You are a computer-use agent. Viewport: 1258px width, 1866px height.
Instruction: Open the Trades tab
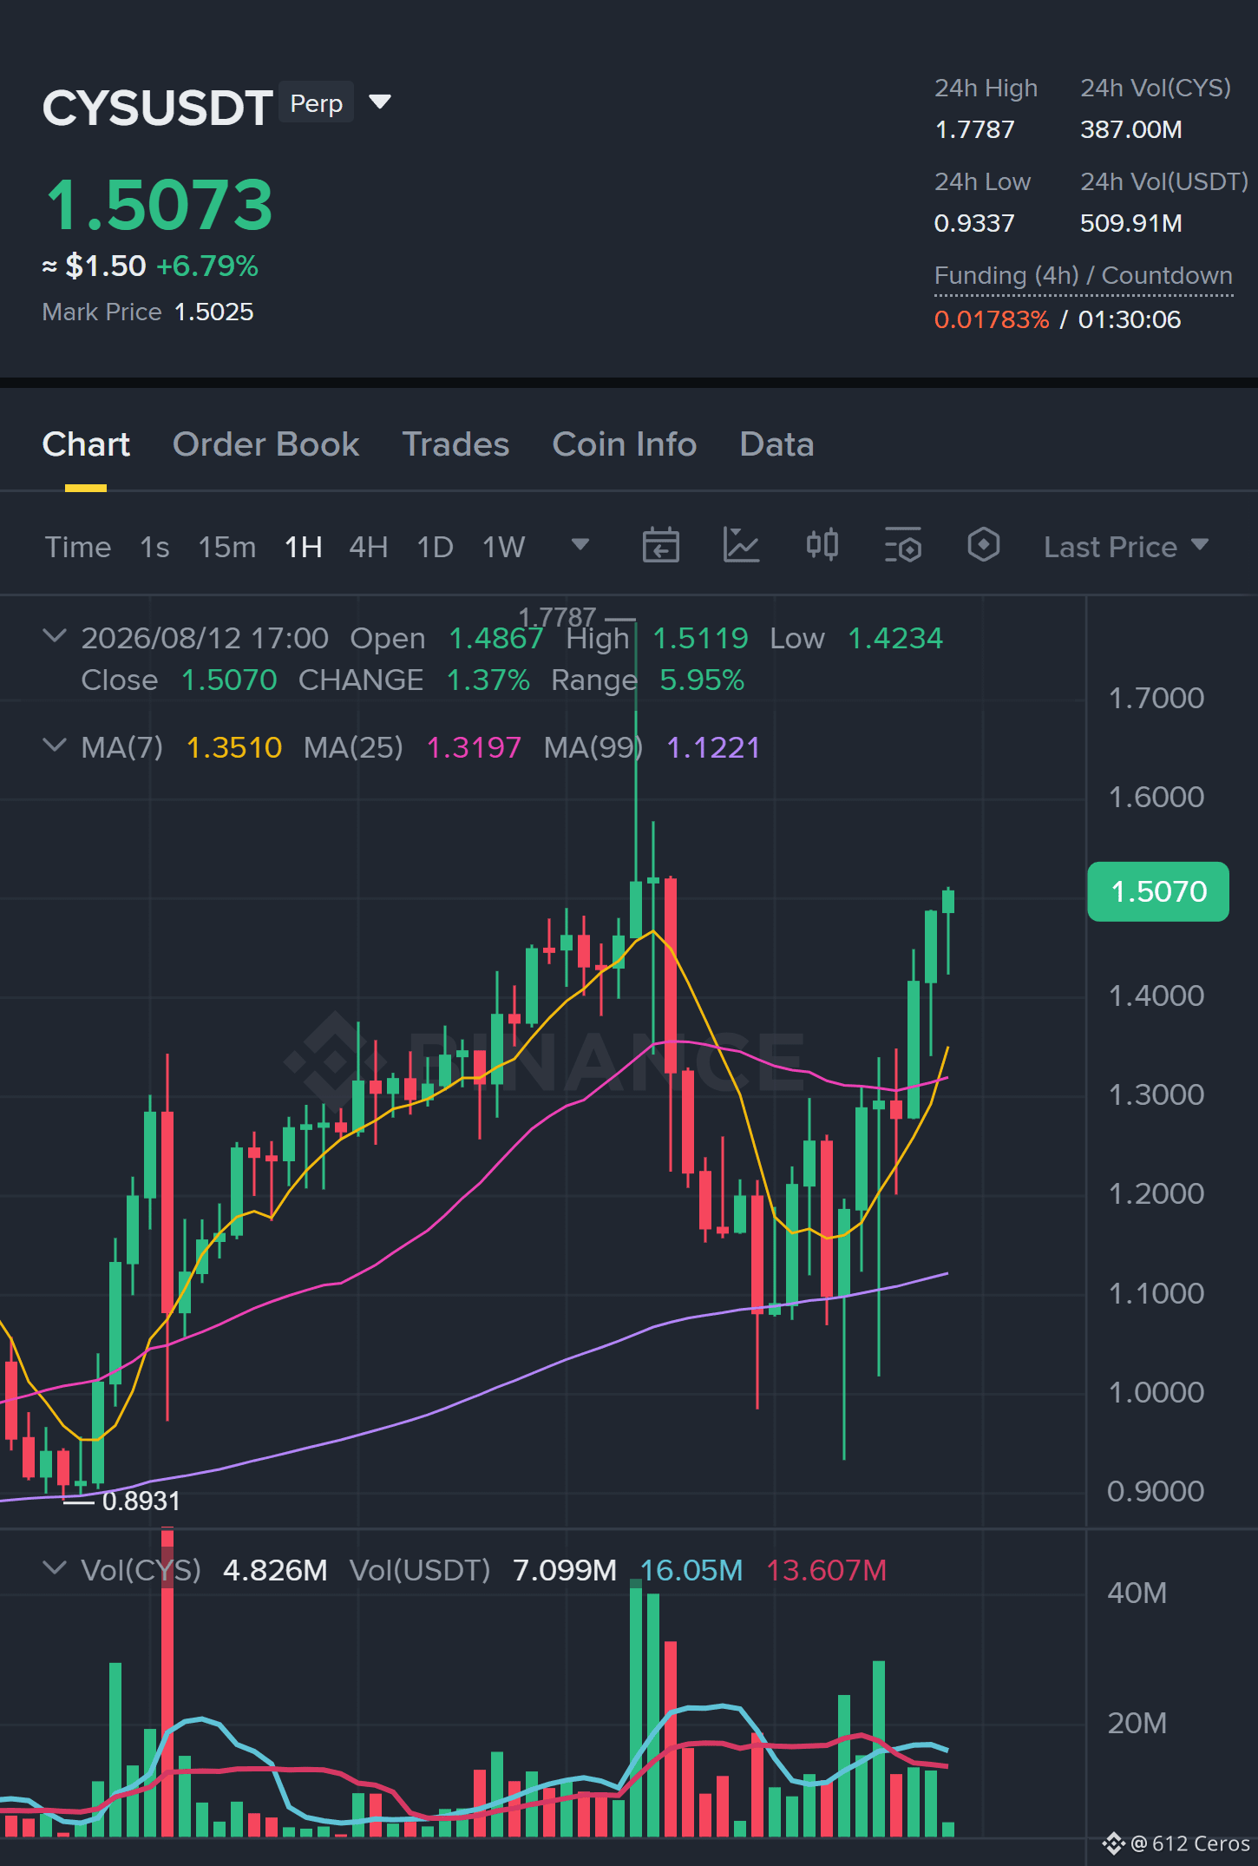pyautogui.click(x=455, y=444)
